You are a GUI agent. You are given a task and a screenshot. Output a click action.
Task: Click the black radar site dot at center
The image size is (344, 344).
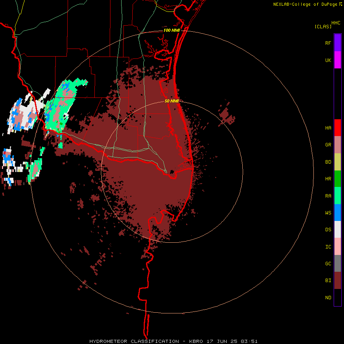(x=172, y=172)
